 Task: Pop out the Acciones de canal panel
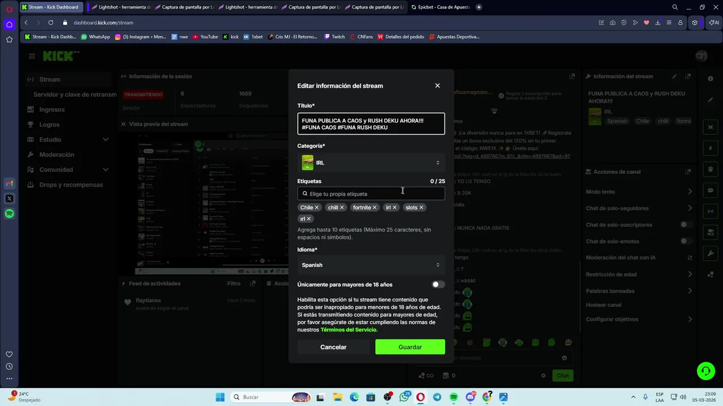click(x=688, y=172)
